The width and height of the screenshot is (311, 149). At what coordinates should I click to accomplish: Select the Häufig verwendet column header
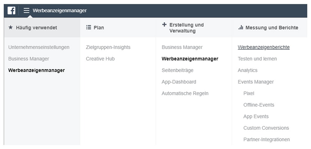tap(42, 28)
